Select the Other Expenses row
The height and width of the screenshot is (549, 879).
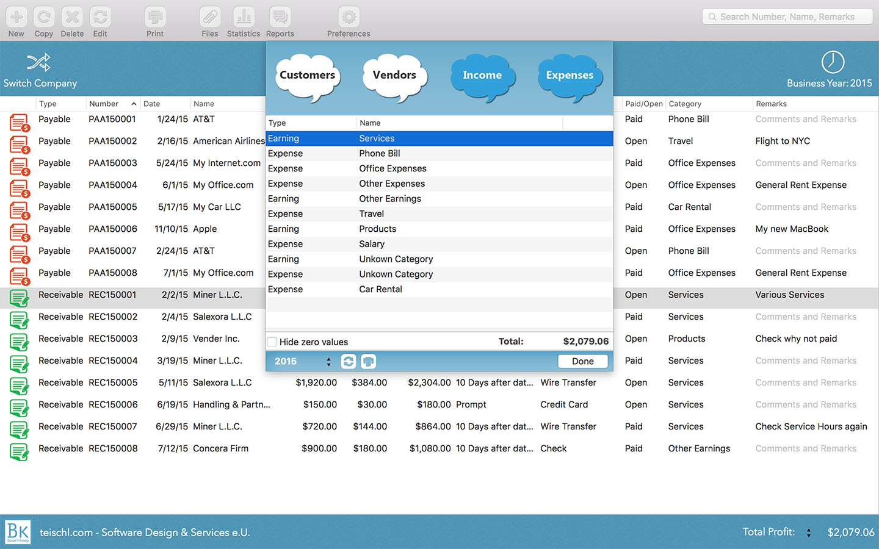pyautogui.click(x=440, y=184)
